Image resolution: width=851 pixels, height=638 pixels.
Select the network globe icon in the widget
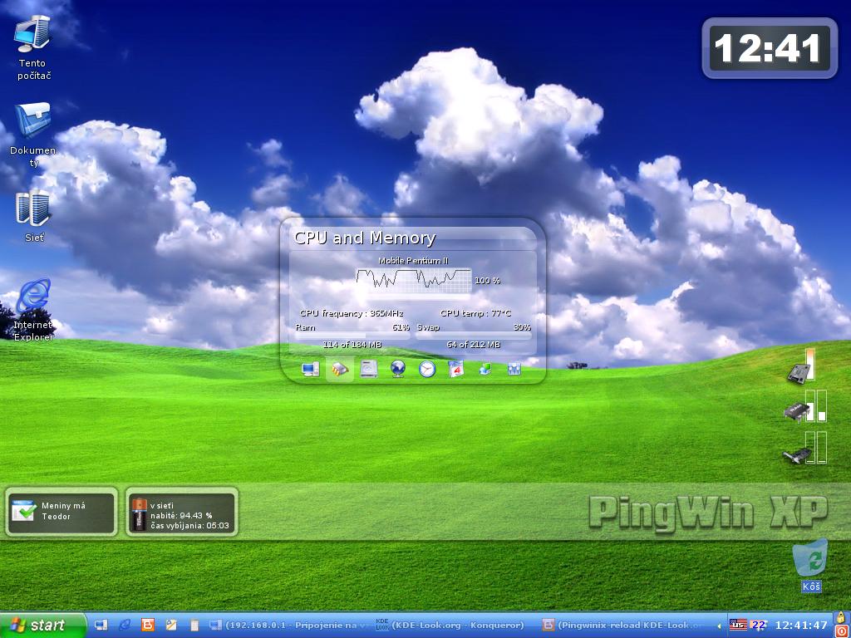[x=398, y=370]
